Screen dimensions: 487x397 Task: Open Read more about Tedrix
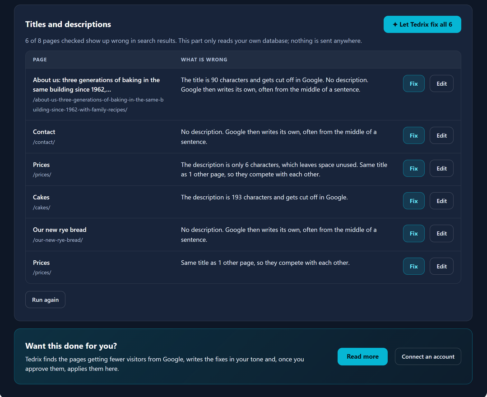[x=362, y=357]
